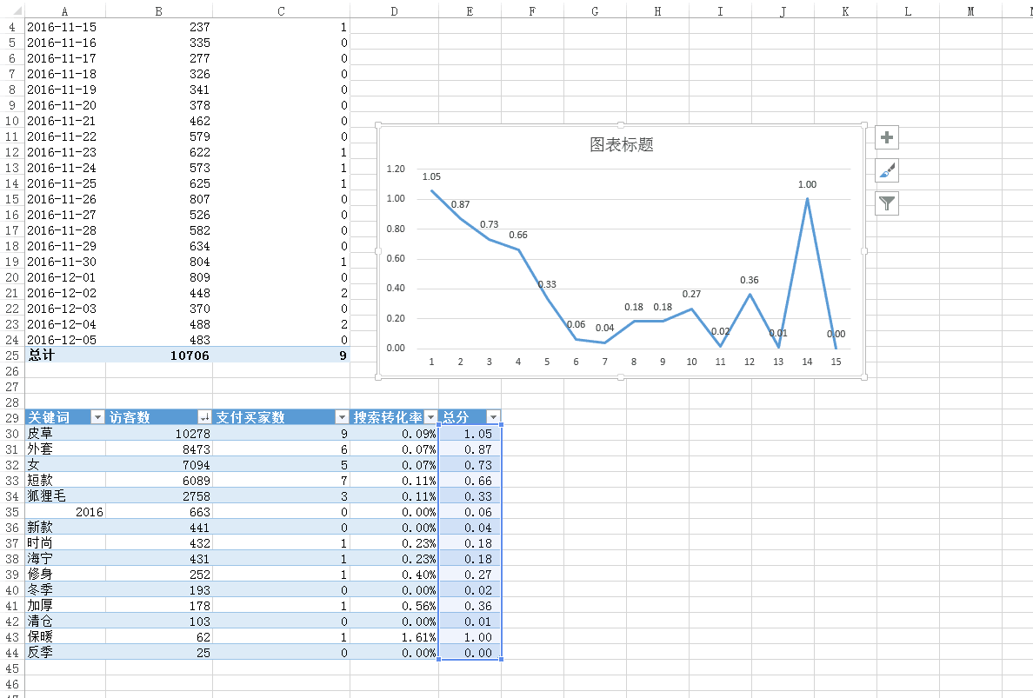Open the 搜索转化率 column filter dropdown
This screenshot has width=1033, height=698.
click(431, 417)
